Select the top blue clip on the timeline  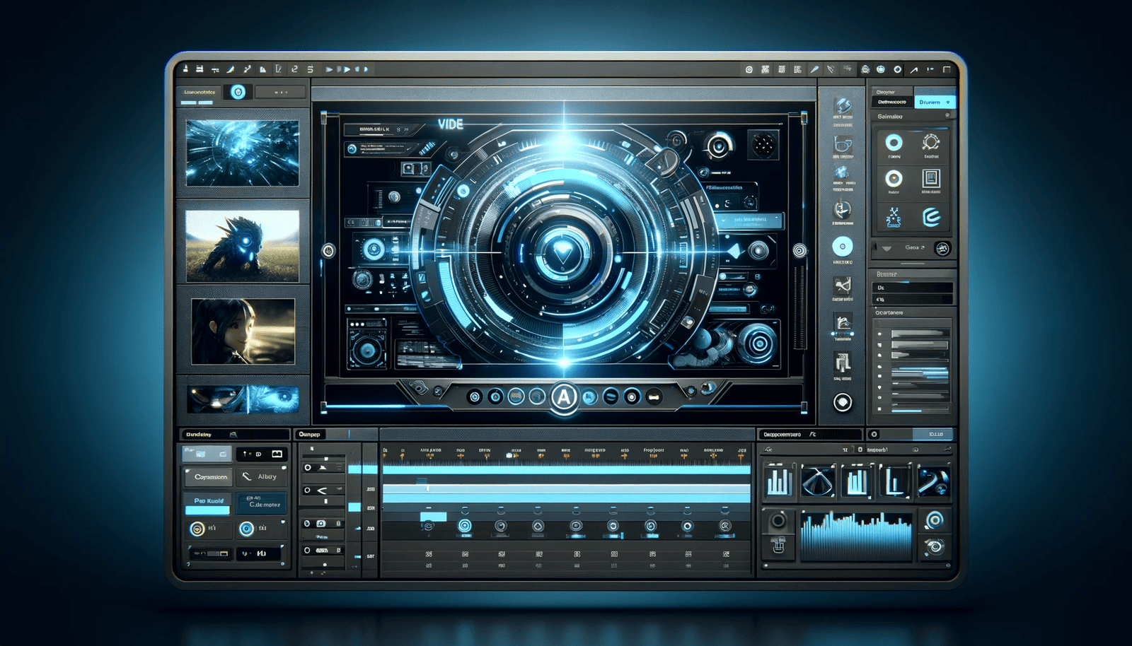[x=566, y=469]
